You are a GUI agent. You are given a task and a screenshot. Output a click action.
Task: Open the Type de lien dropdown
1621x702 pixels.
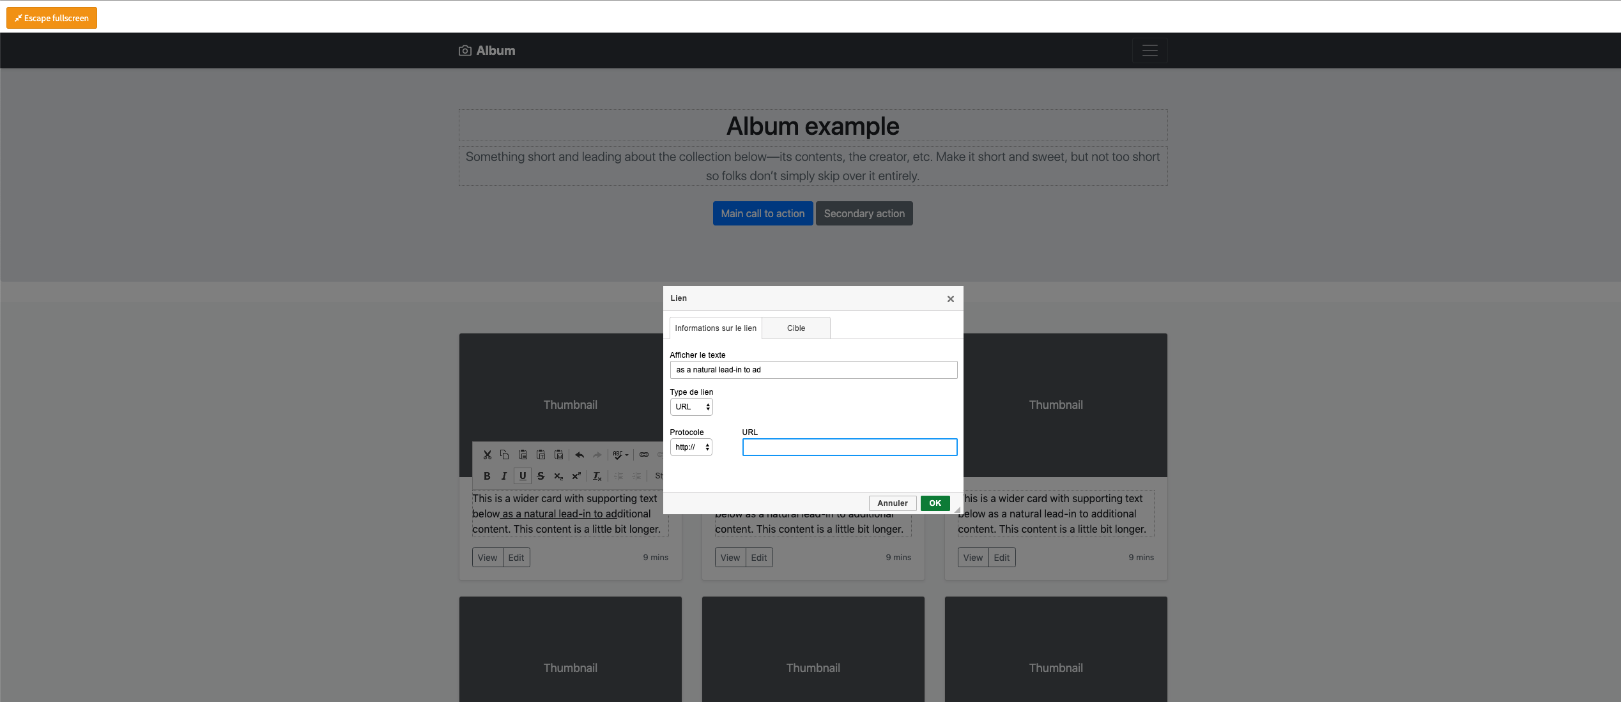click(x=691, y=407)
